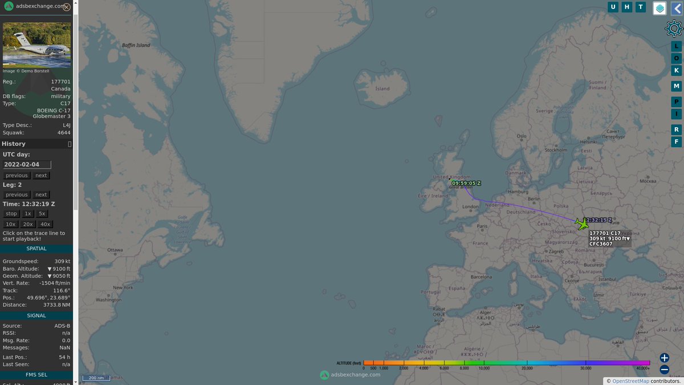Screen dimensions: 684x385
Task: Click the green aircraft icon on map
Action: [581, 223]
